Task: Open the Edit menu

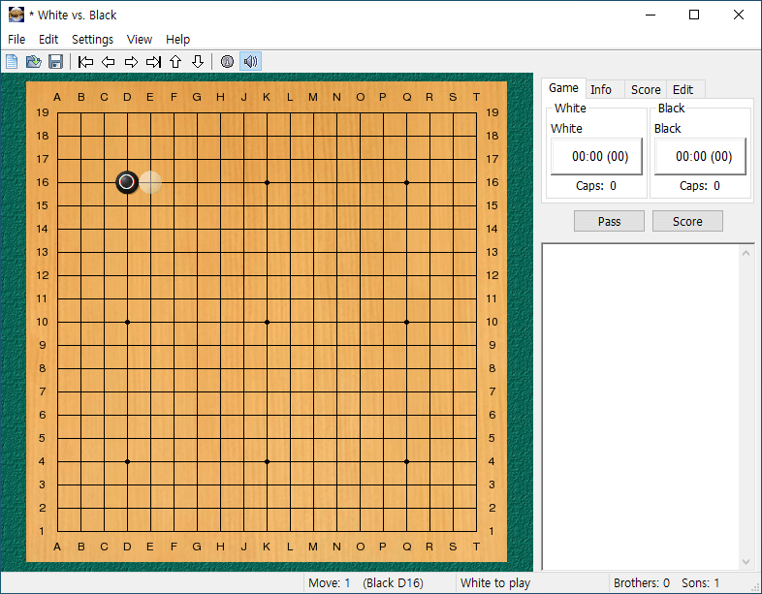Action: click(x=48, y=40)
